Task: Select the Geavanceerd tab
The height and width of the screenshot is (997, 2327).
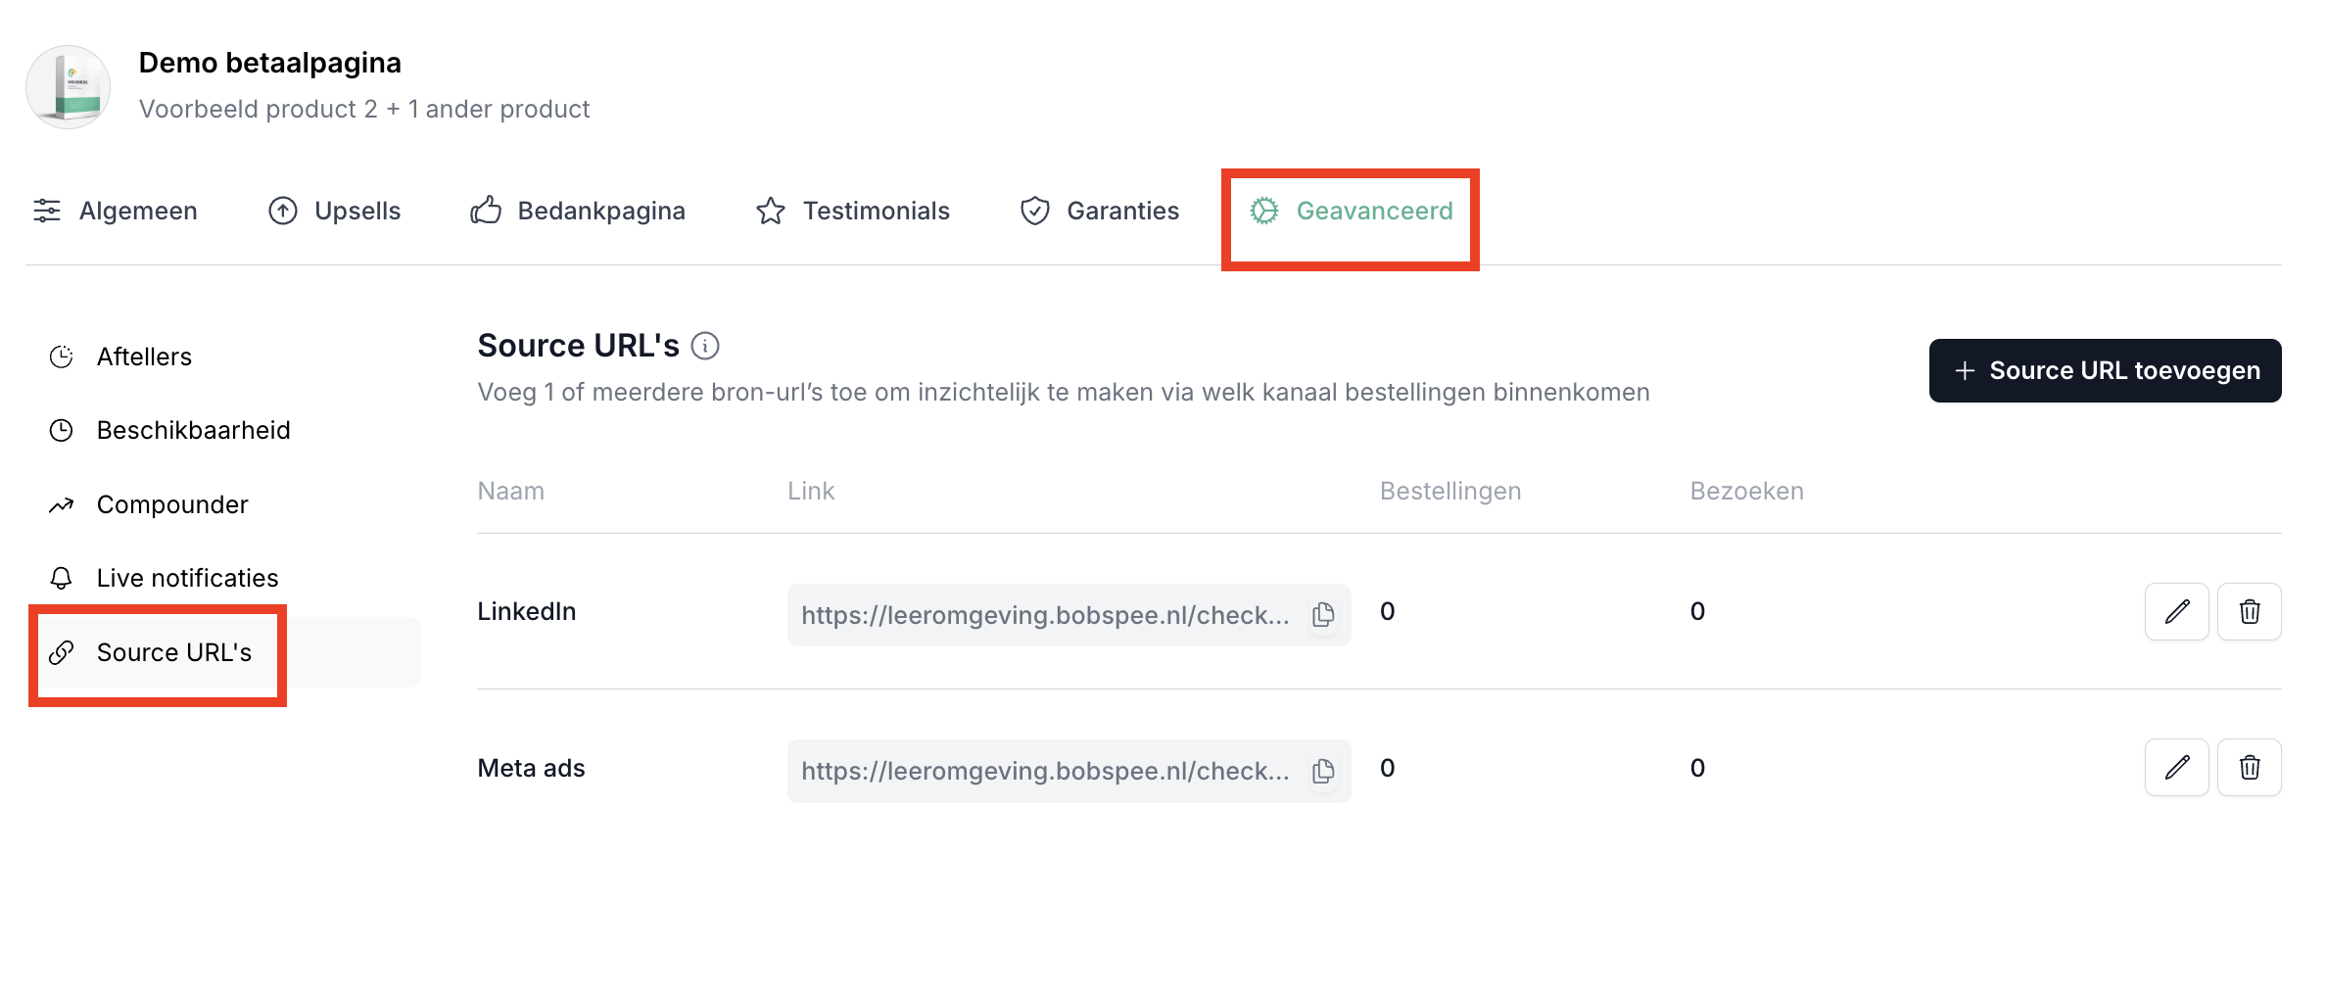Action: click(x=1352, y=211)
